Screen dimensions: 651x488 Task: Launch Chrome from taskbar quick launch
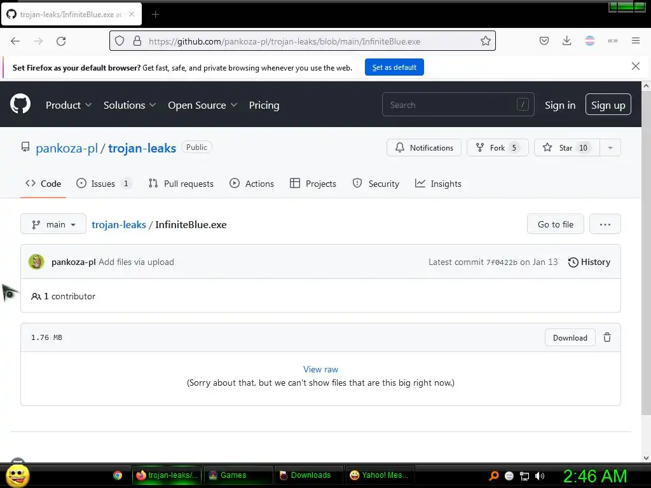[118, 475]
